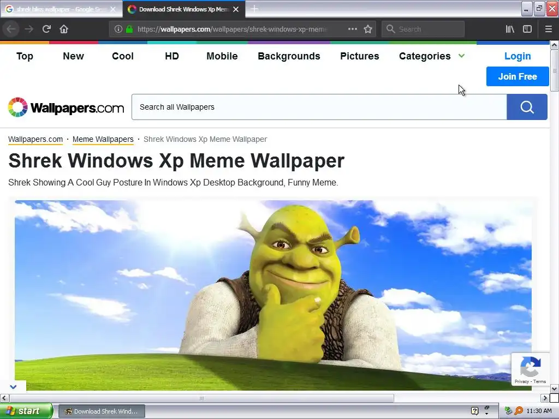Expand the Categories dropdown
The image size is (559, 419).
pyautogui.click(x=461, y=56)
